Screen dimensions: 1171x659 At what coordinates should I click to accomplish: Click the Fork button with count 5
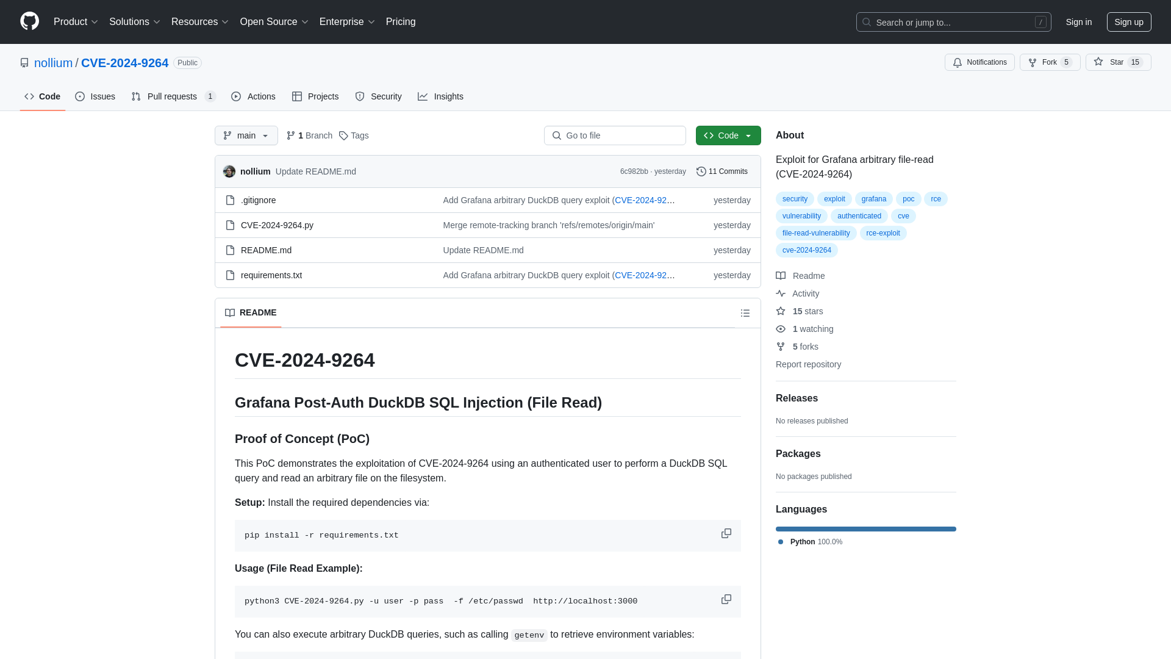(x=1050, y=62)
